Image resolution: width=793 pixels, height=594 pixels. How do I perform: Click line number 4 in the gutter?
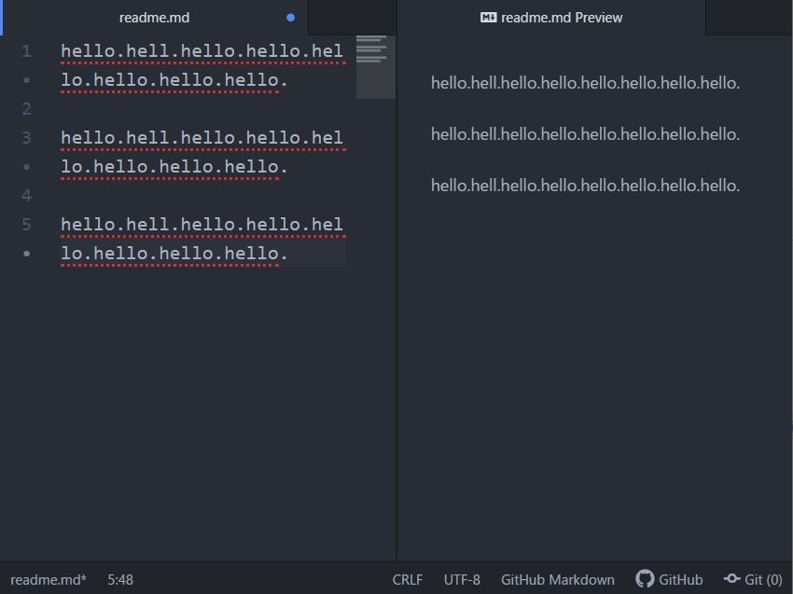[x=26, y=195]
